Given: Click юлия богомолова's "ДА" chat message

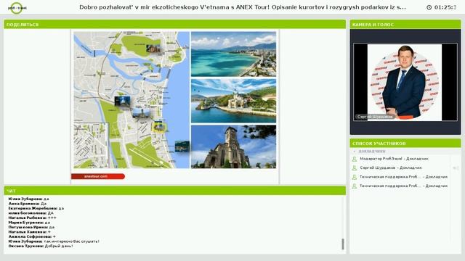Looking at the screenshot, I should tap(31, 213).
